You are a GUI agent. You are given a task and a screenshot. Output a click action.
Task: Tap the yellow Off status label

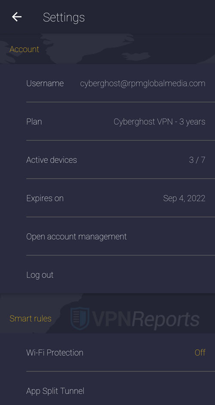point(200,352)
